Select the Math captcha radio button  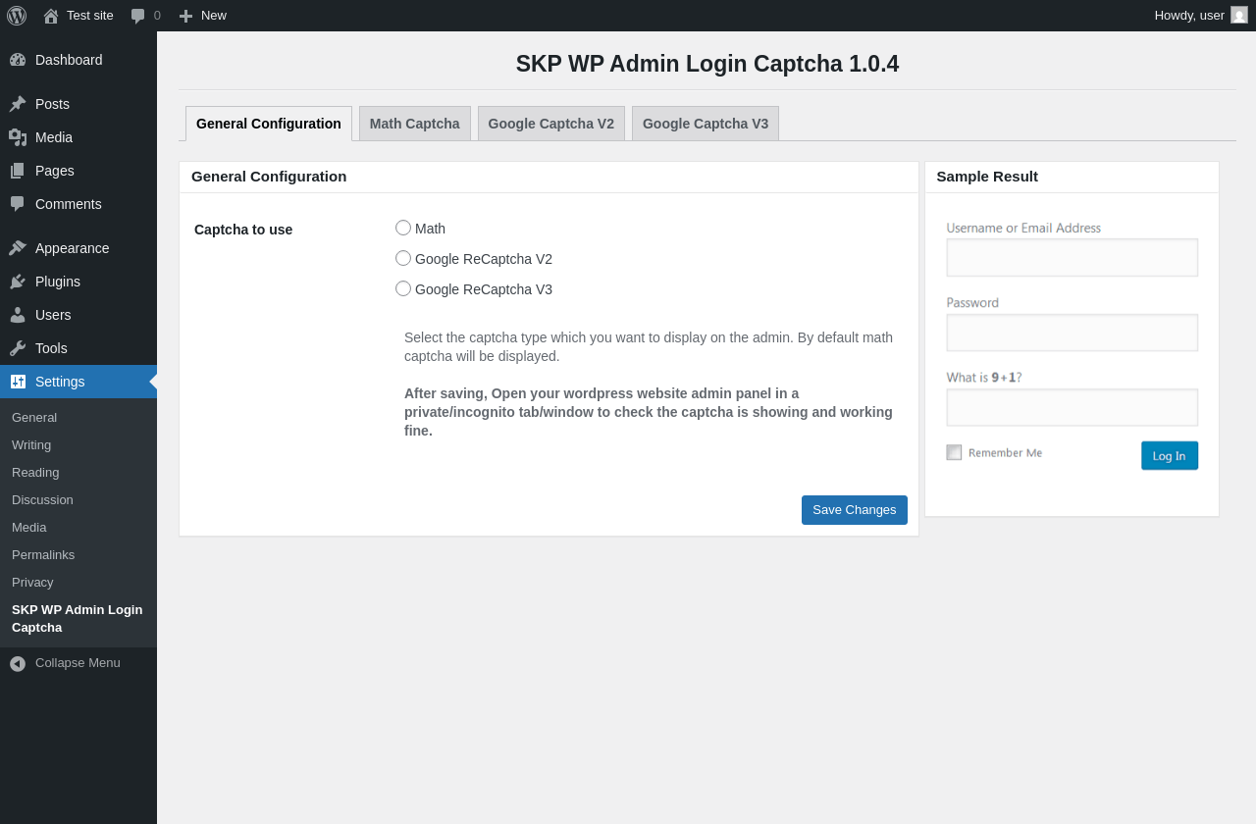click(x=403, y=228)
